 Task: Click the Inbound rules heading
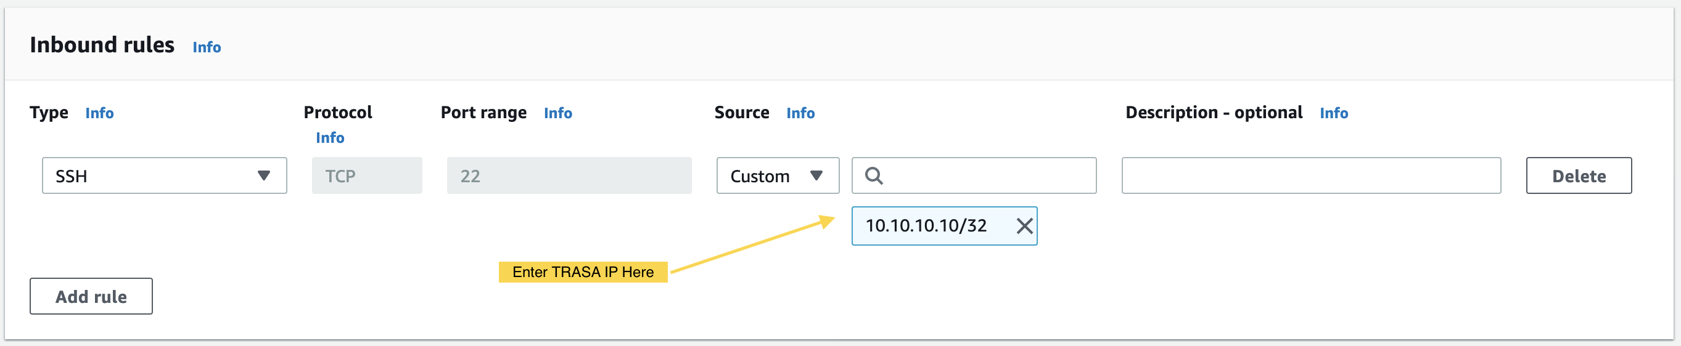pyautogui.click(x=102, y=45)
